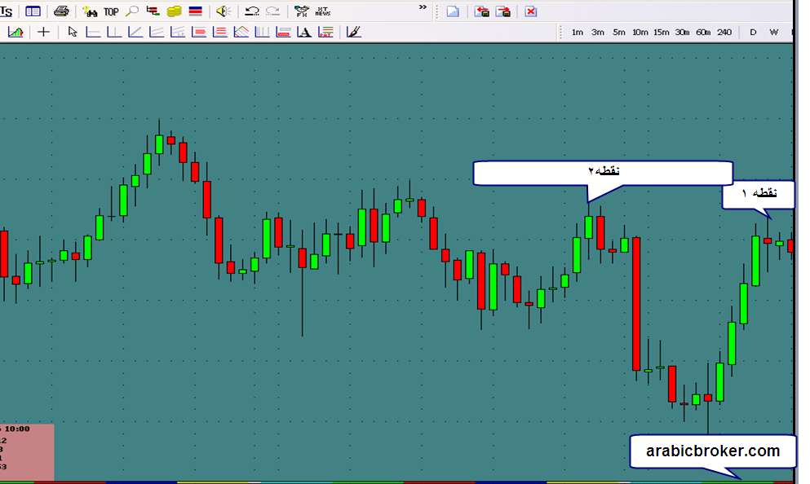Viewport: 810px width, 484px height.
Task: Select the paintbrush drawing properties tool
Action: click(x=353, y=32)
